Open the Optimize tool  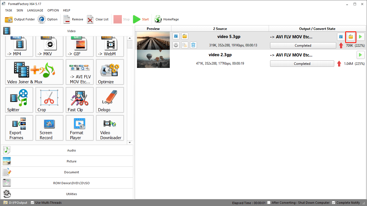[110, 72]
